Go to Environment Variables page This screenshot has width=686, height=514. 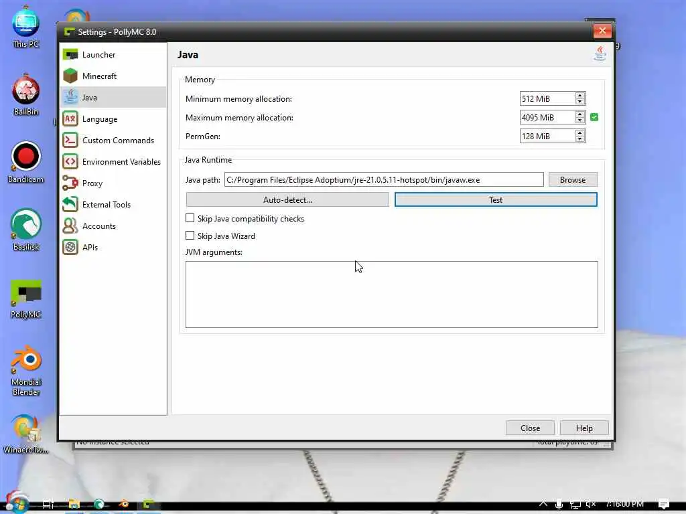coord(113,162)
